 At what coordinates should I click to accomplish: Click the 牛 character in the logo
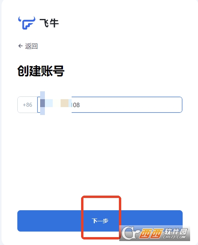coord(54,23)
